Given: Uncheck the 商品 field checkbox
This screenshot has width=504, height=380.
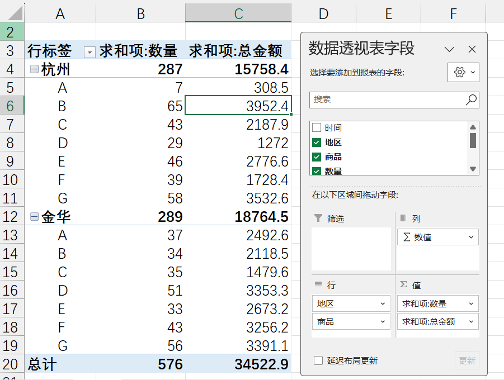Looking at the screenshot, I should tap(317, 157).
